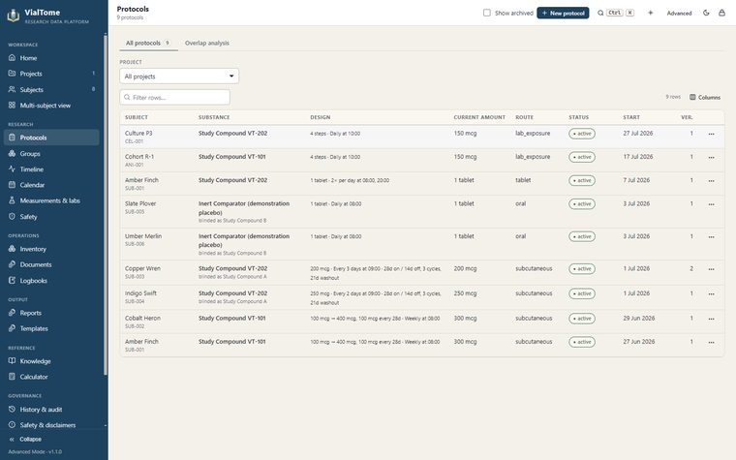Switch to All protocols tab
The image size is (736, 460).
[x=148, y=43]
